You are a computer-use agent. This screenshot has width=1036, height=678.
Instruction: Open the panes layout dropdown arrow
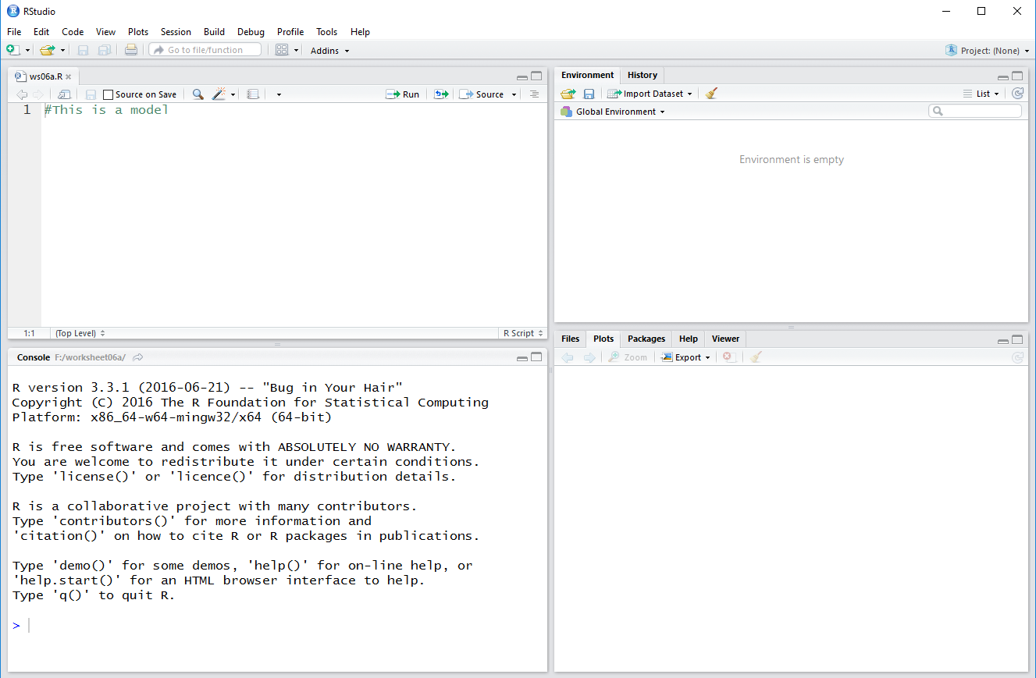coord(297,50)
